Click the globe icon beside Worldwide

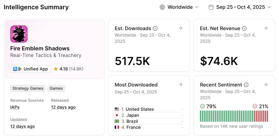pyautogui.click(x=162, y=7)
